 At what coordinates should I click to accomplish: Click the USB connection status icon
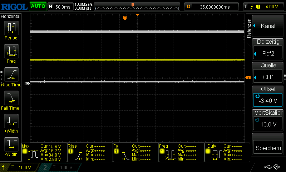click(x=268, y=167)
